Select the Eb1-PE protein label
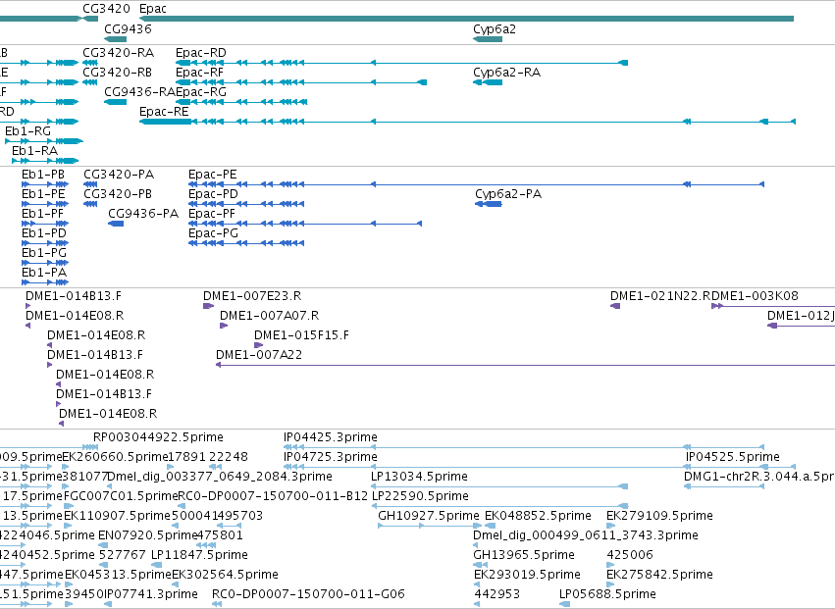The height and width of the screenshot is (609, 835). 43,194
